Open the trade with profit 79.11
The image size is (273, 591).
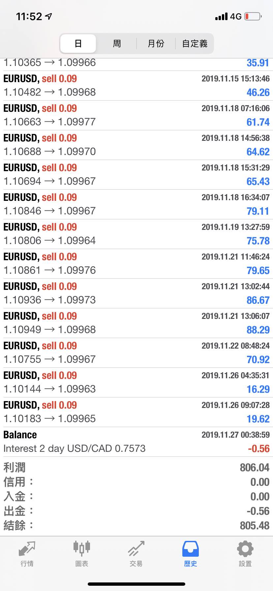click(x=136, y=204)
